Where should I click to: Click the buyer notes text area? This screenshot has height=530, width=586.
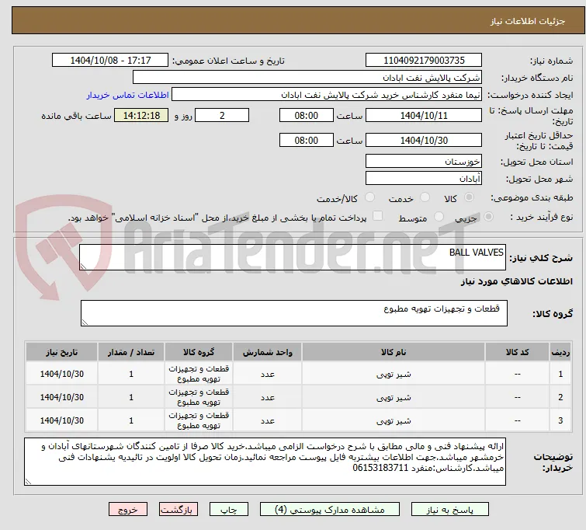point(265,462)
